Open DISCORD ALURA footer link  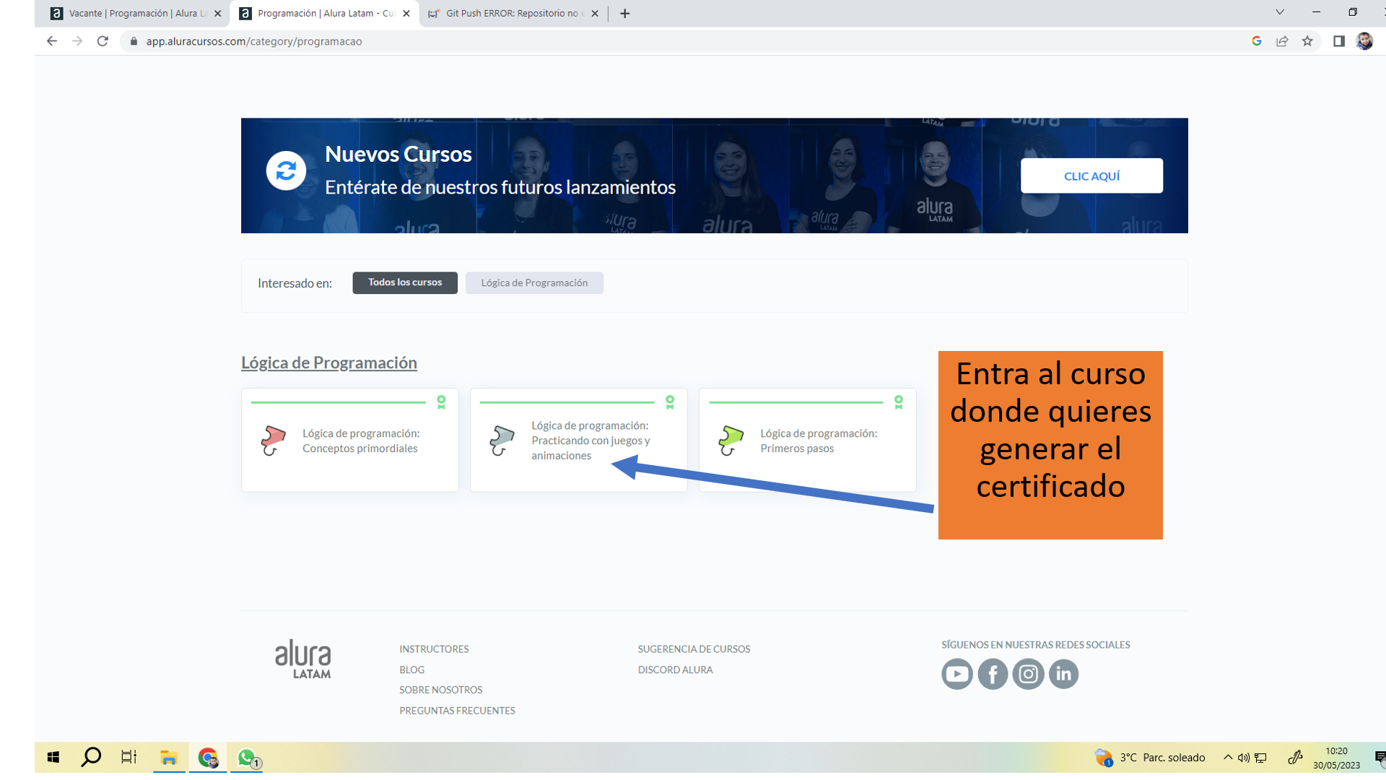(675, 669)
